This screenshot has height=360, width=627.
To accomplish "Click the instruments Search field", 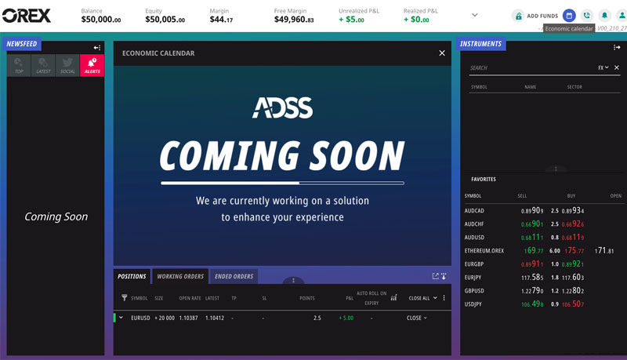I will [x=532, y=68].
